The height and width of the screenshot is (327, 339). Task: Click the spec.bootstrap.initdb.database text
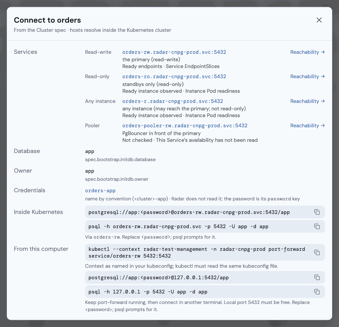120,159
